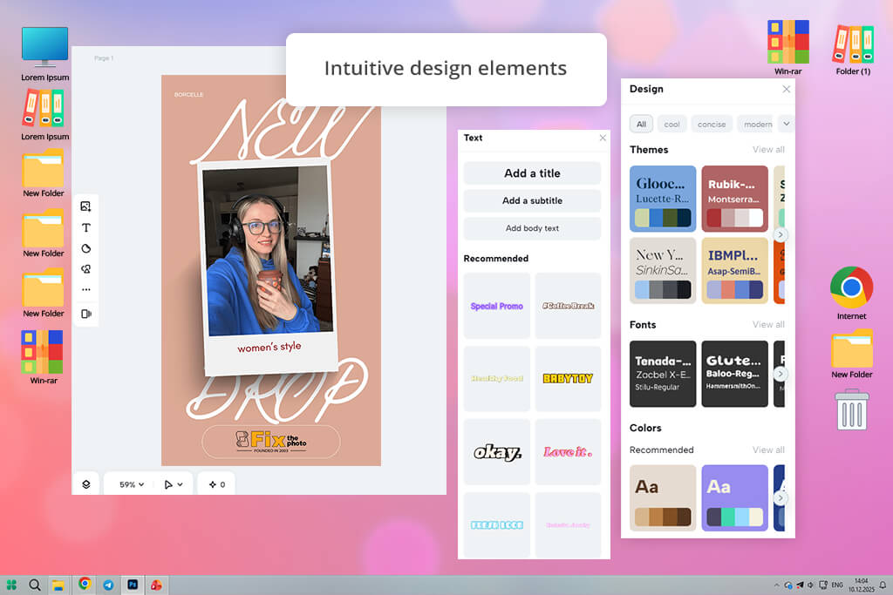The width and height of the screenshot is (893, 595).
Task: Apply the Glooc... Lucette theme
Action: pos(663,199)
